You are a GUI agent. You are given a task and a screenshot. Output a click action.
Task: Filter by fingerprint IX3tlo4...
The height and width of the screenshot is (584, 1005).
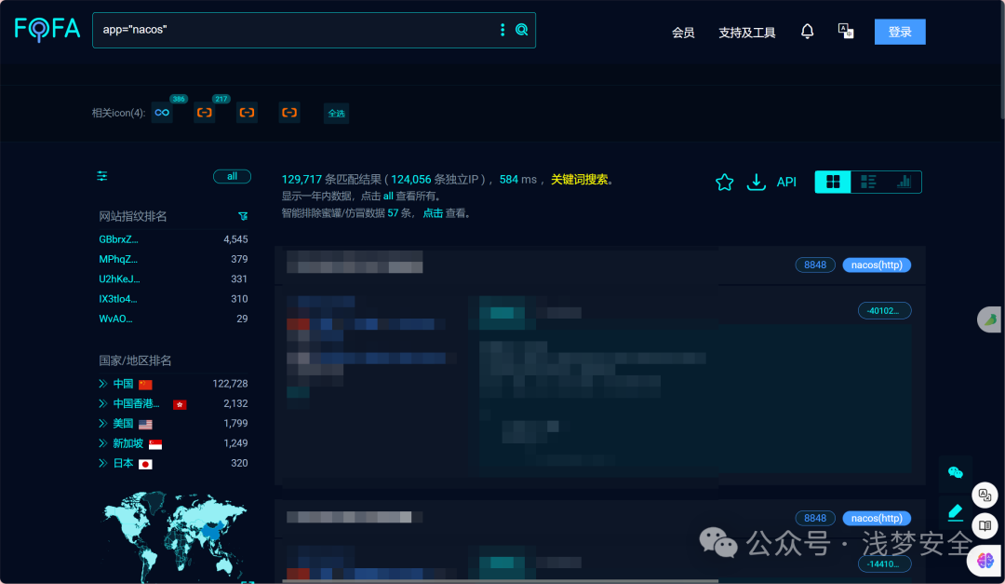[x=118, y=299]
